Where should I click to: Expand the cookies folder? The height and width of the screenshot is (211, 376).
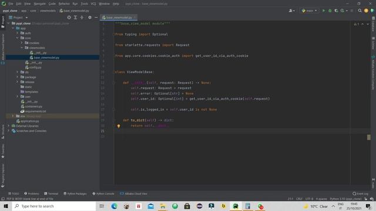point(22,43)
